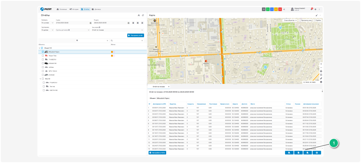This screenshot has width=361, height=163.
Task: Select the map ruler measurement tool
Action: pos(321,78)
